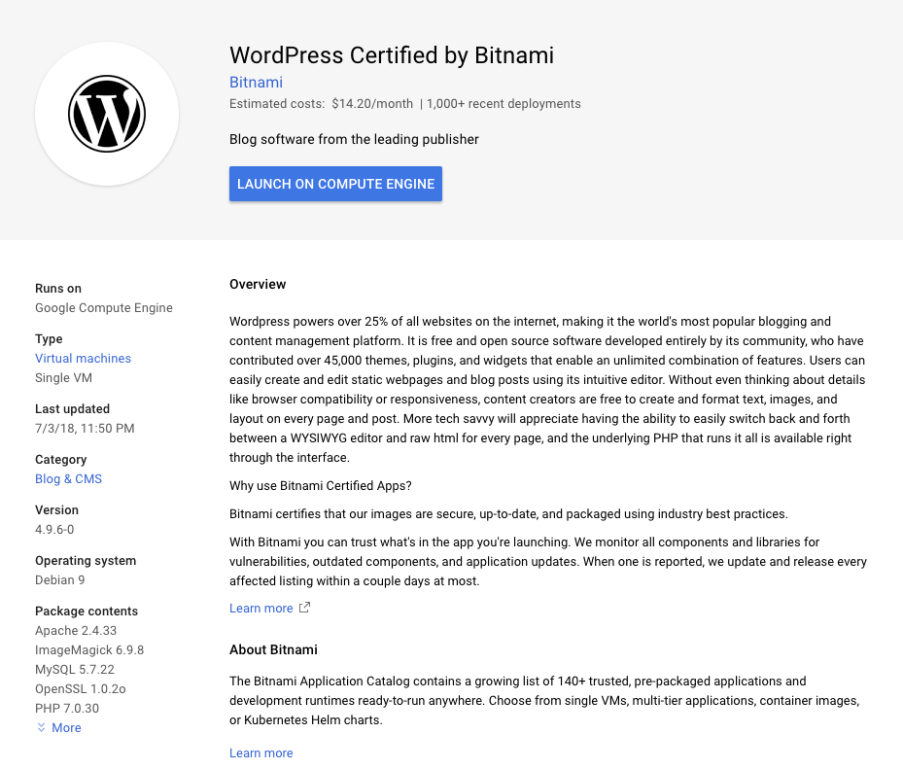Click the Overview heading
Screen dimensions: 903x769
pyautogui.click(x=258, y=285)
